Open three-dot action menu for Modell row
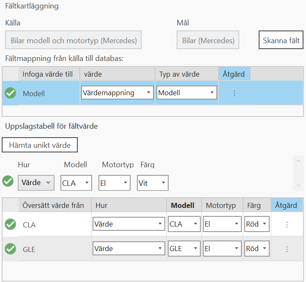 pyautogui.click(x=235, y=93)
